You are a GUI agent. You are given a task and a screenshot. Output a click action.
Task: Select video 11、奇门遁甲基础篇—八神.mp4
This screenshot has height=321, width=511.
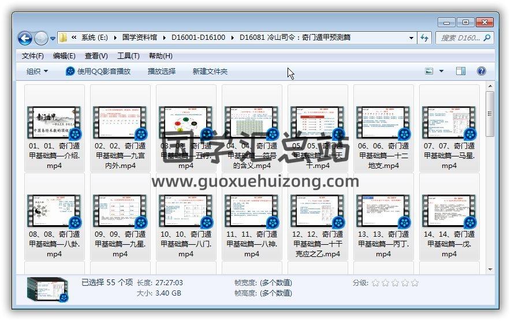click(252, 217)
